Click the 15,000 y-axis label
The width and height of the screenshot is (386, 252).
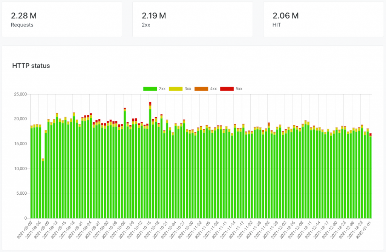pyautogui.click(x=20, y=144)
